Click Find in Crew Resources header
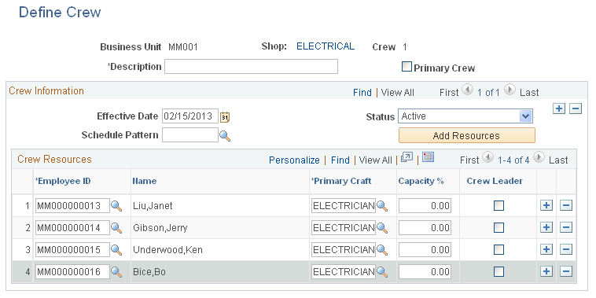Image resolution: width=596 pixels, height=298 pixels. point(340,160)
